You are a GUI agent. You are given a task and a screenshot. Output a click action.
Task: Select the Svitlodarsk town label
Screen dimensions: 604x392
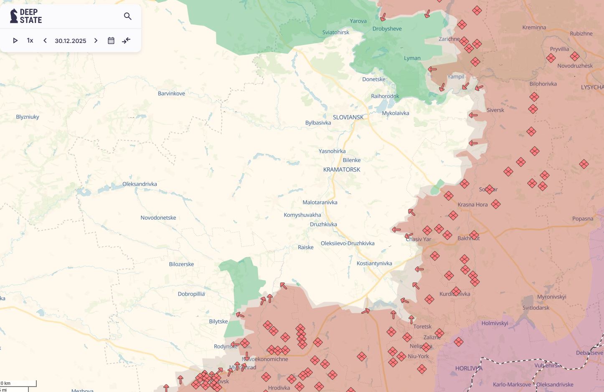click(536, 308)
